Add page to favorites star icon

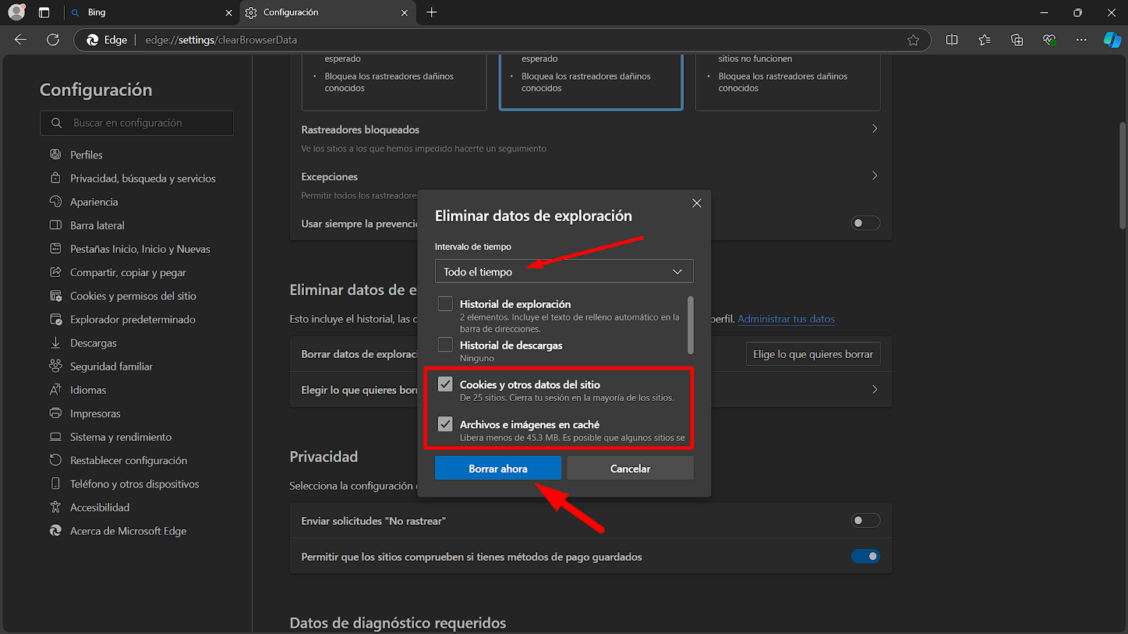pos(913,40)
